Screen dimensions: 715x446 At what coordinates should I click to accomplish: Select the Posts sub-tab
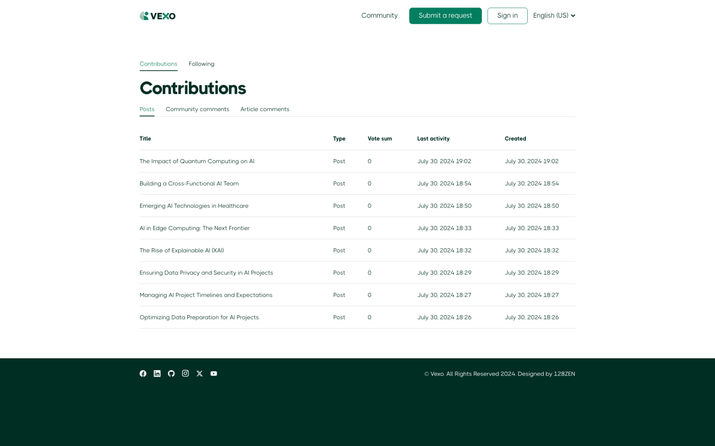coord(147,110)
